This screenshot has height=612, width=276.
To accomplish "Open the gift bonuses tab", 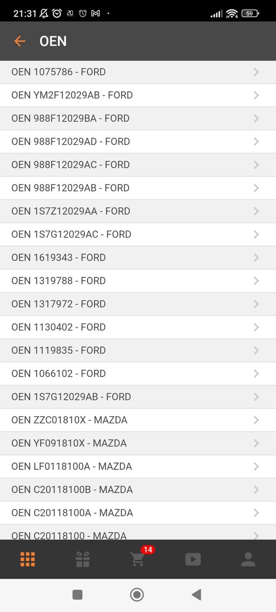I will point(83,559).
